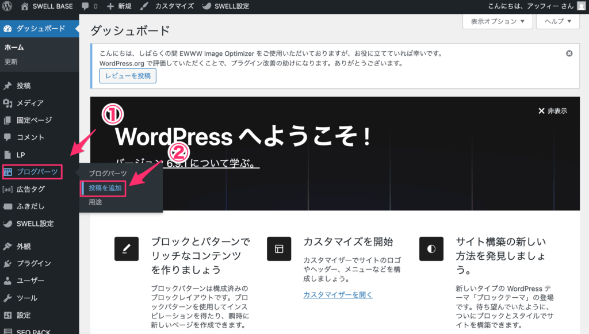Click the user avatar in the top right
Viewport: 589px width, 334px height.
(x=580, y=6)
